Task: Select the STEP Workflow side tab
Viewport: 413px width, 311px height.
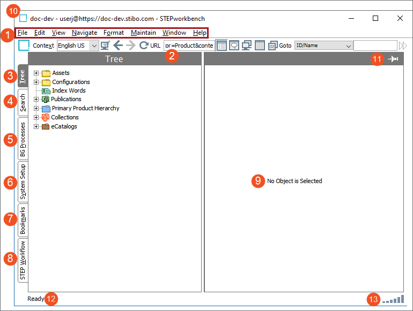Action: pos(23,260)
